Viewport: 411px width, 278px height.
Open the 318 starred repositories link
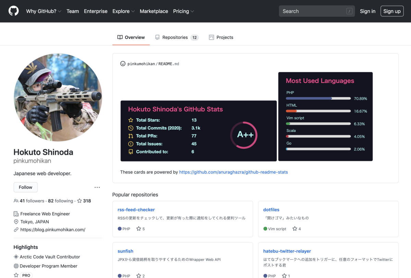pos(84,201)
